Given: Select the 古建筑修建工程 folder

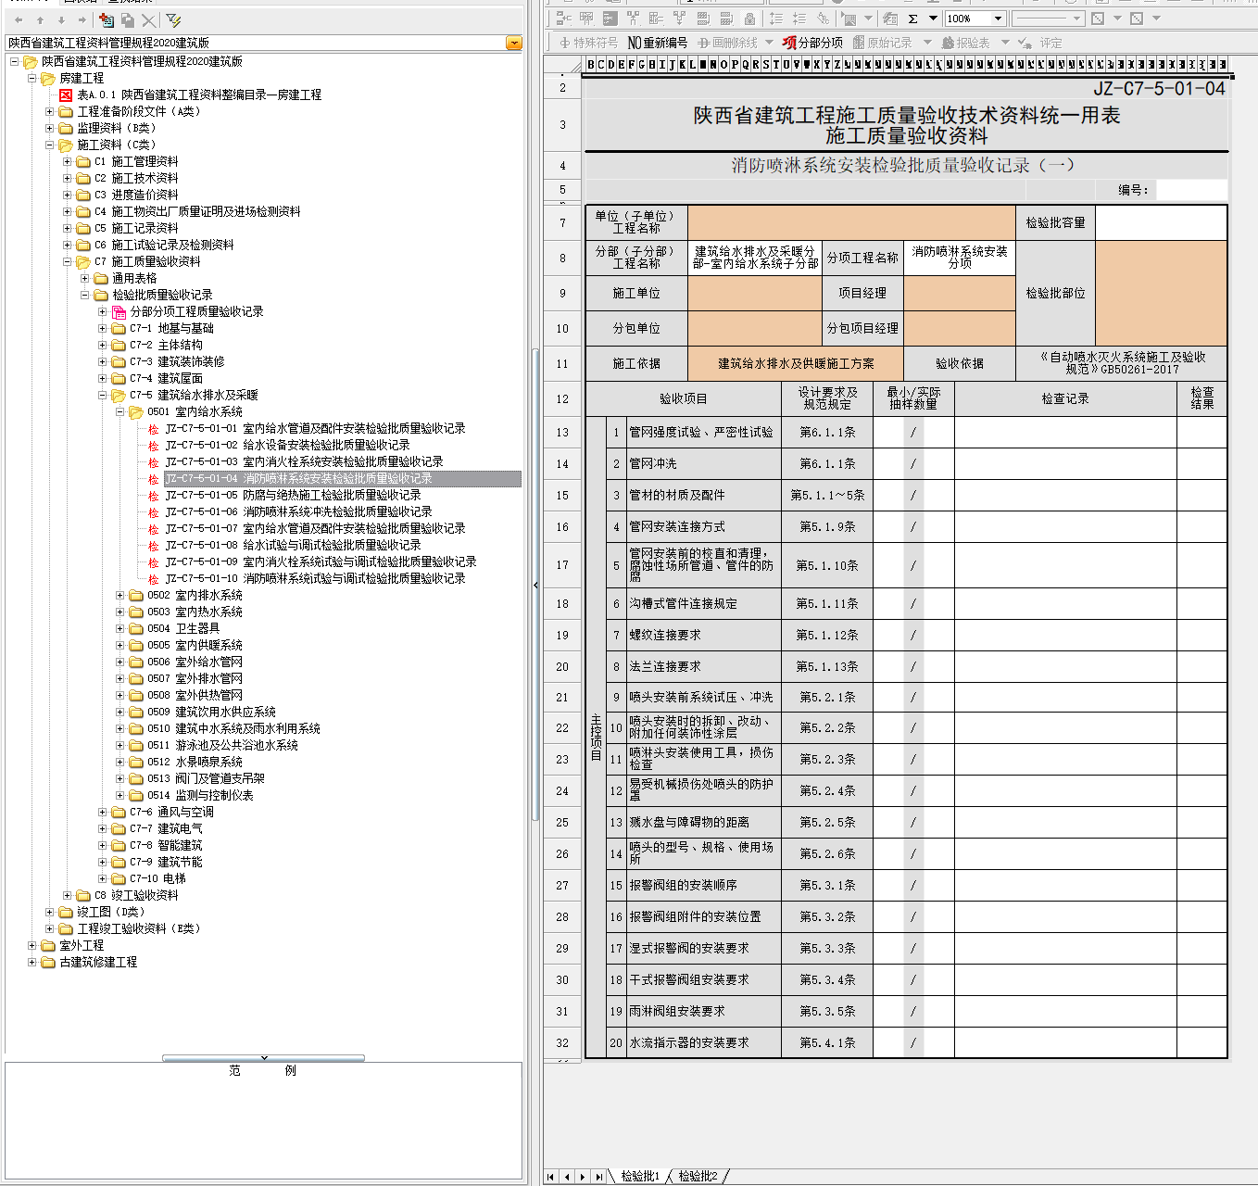Looking at the screenshot, I should 98,962.
